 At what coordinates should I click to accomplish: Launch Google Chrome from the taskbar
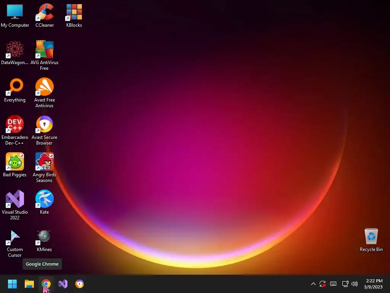click(46, 284)
